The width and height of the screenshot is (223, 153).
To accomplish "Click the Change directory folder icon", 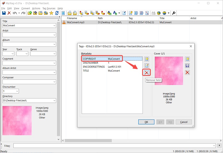I will [30, 13].
